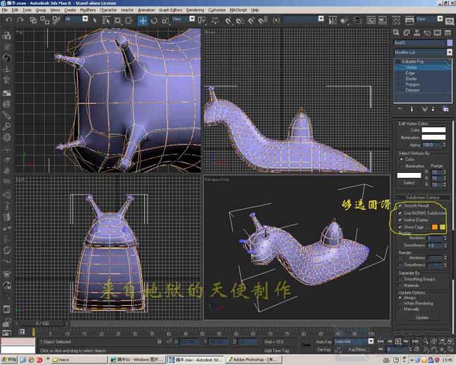This screenshot has height=365, width=456.
Task: Switch to the Utilities command panel tab
Action: (448, 32)
